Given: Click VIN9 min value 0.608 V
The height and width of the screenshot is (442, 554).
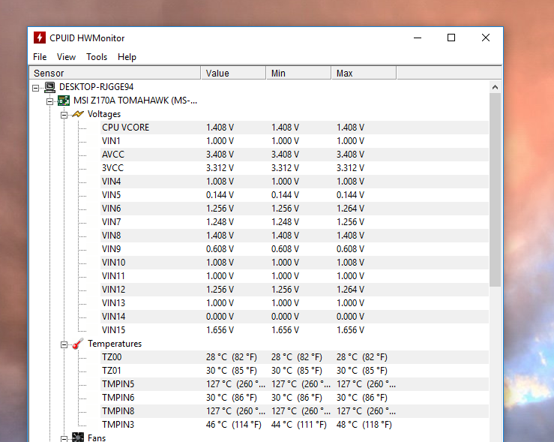Looking at the screenshot, I should [285, 249].
